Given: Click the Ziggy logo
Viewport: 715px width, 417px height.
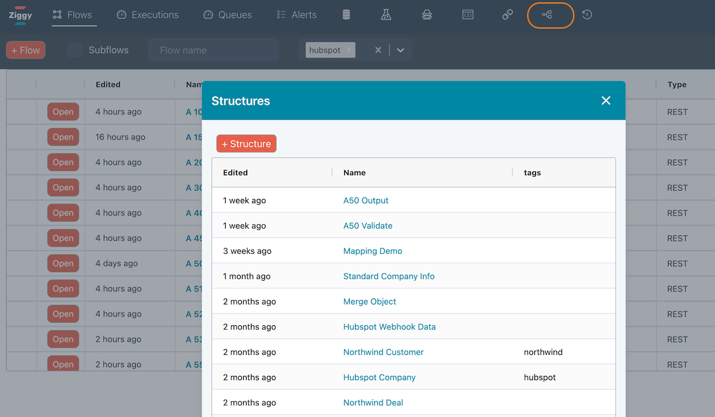Looking at the screenshot, I should click(x=20, y=15).
